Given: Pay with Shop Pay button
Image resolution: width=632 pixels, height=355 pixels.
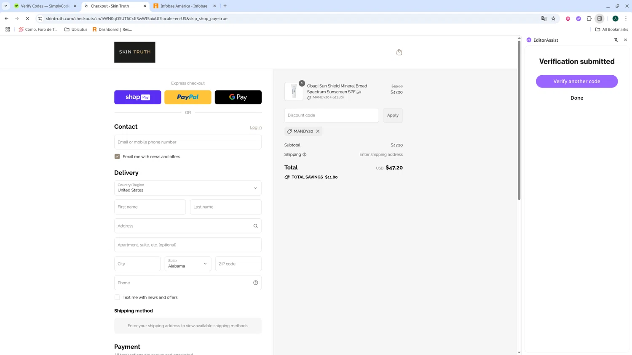Looking at the screenshot, I should pos(137,97).
